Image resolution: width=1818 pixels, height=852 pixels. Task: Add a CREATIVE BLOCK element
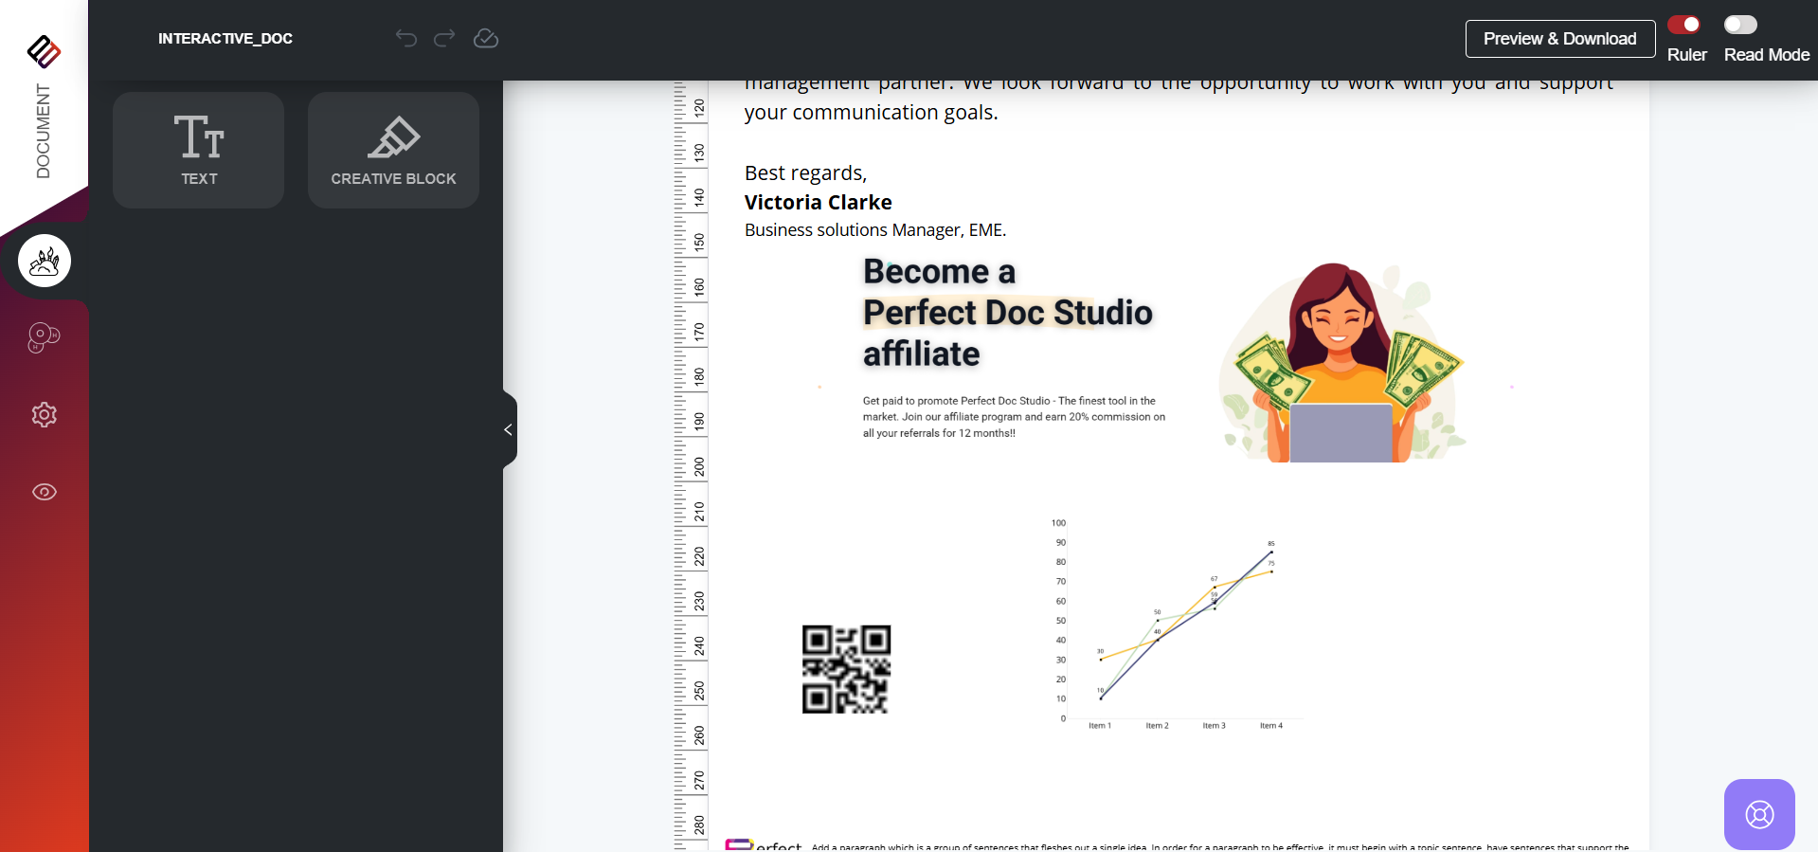click(393, 150)
